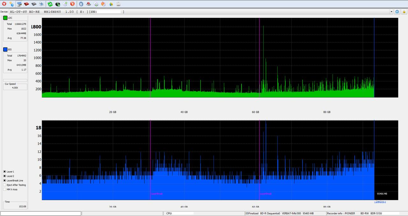Click the dark gray drive toolbar icon
The height and width of the screenshot is (216, 408).
tap(34, 4)
